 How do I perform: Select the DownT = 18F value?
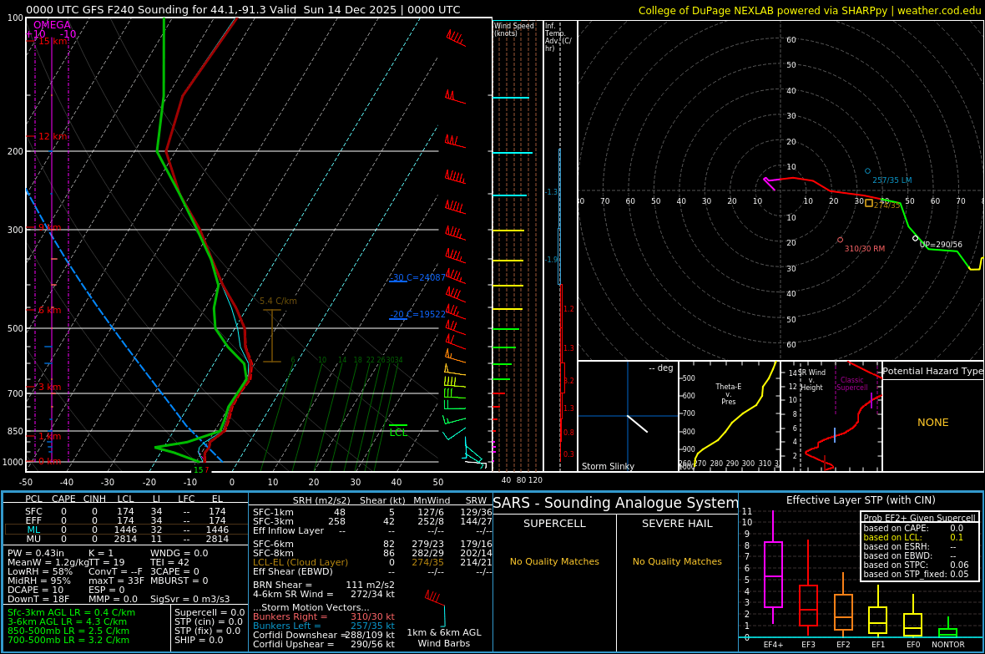pos(38,599)
